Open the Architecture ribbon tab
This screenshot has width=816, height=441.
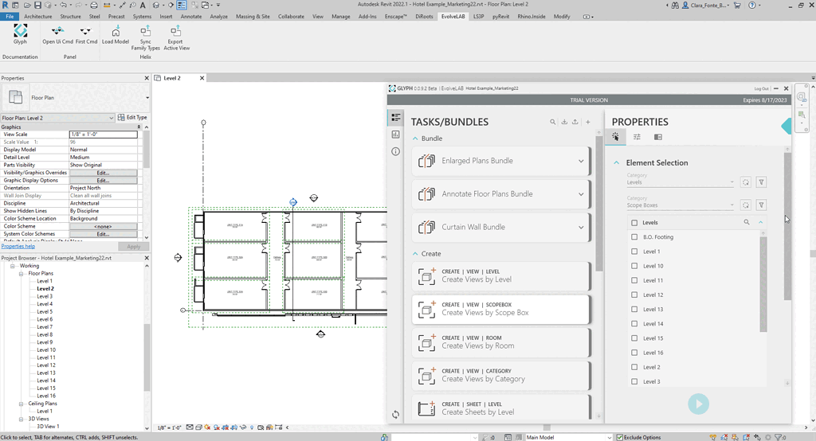click(x=38, y=16)
